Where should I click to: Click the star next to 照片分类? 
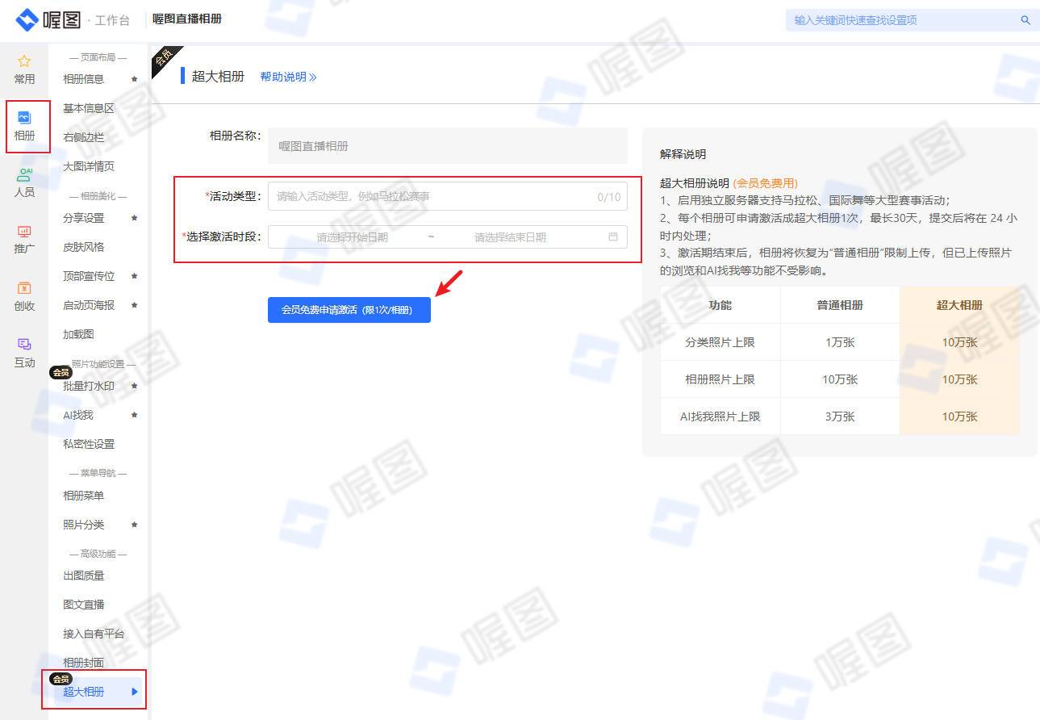134,525
